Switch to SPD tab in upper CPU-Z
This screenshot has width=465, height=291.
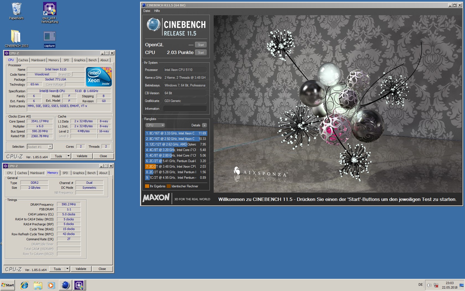(x=66, y=60)
